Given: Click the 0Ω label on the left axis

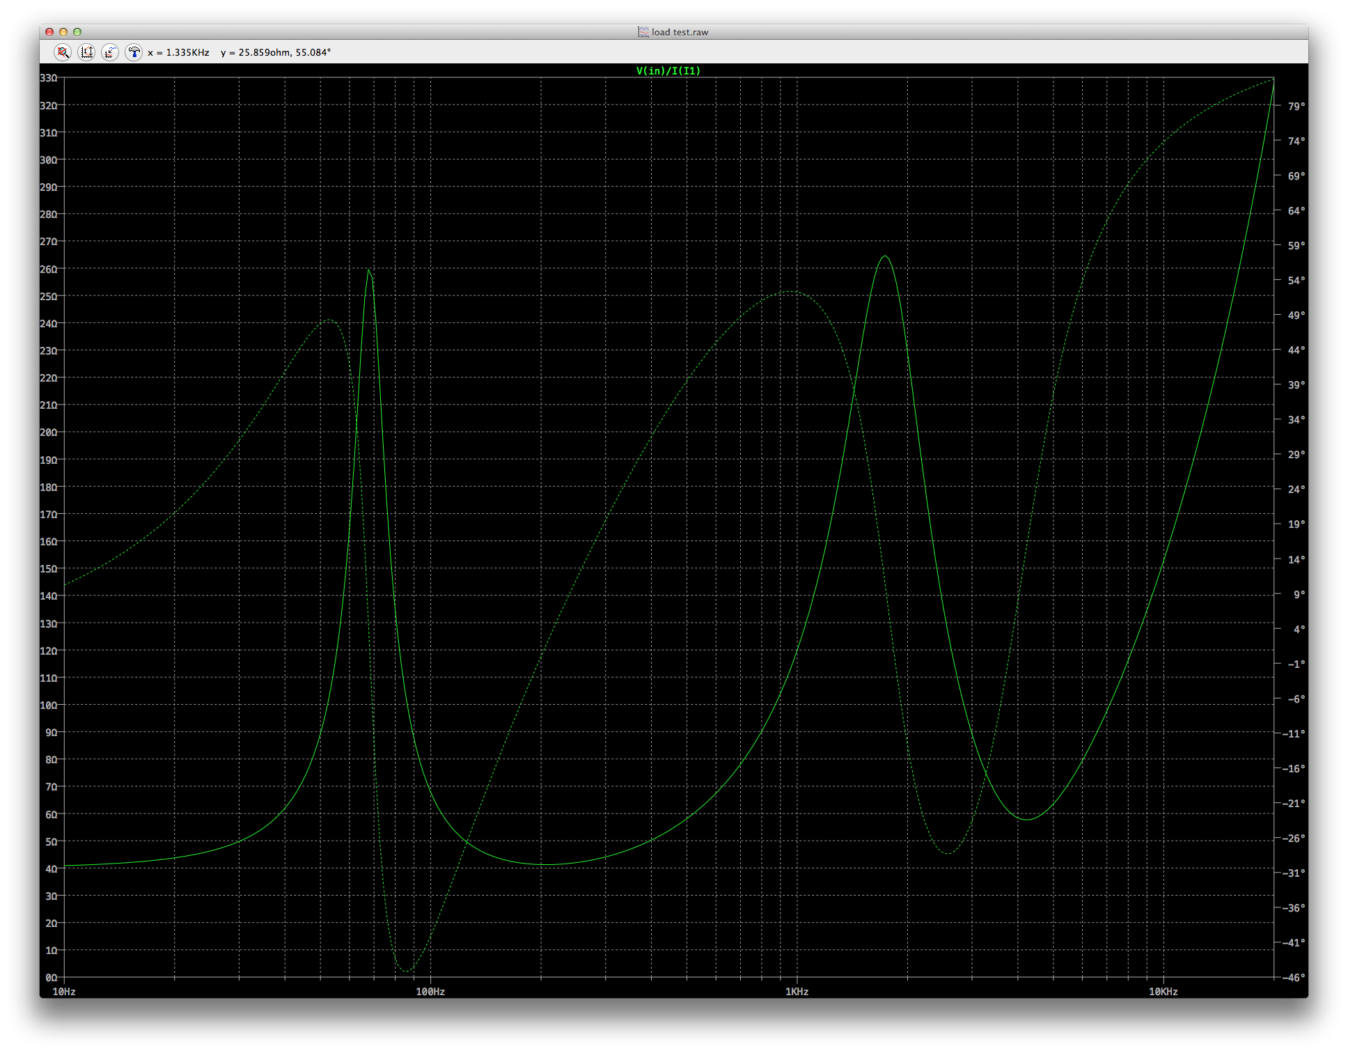Looking at the screenshot, I should coord(52,978).
